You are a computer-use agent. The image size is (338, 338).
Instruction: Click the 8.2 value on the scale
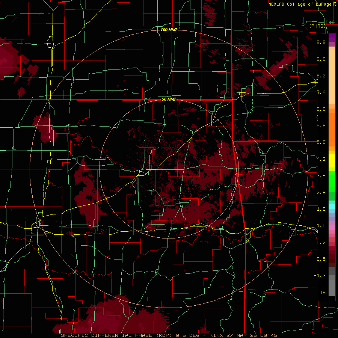click(321, 75)
